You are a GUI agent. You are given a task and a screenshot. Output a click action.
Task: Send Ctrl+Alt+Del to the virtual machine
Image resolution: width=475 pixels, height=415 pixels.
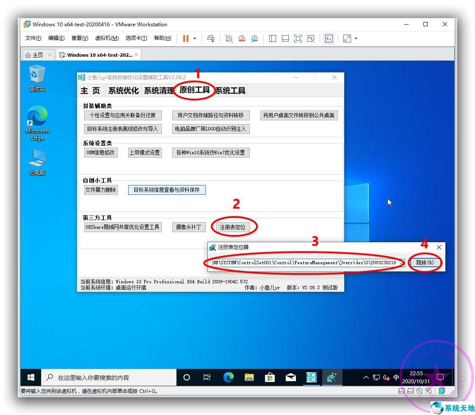pyautogui.click(x=211, y=39)
